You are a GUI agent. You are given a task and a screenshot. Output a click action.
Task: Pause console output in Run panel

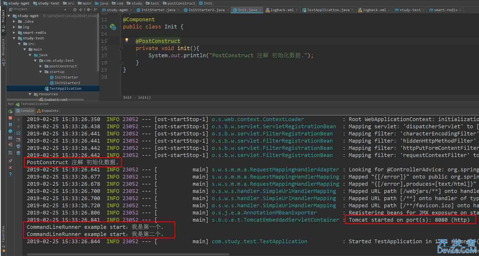(10, 125)
